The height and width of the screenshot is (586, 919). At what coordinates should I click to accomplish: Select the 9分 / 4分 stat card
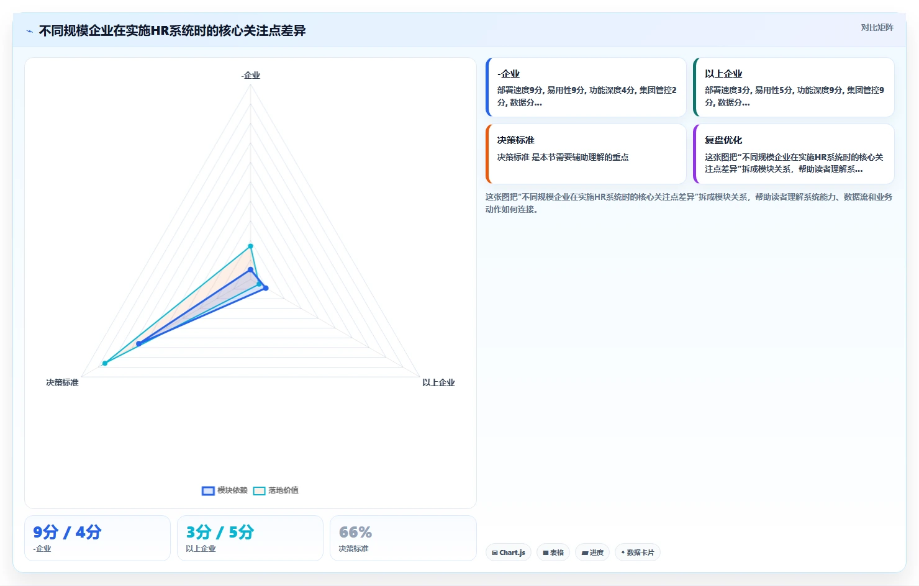97,538
